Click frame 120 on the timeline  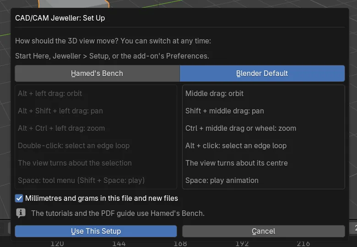pyautogui.click(x=57, y=244)
